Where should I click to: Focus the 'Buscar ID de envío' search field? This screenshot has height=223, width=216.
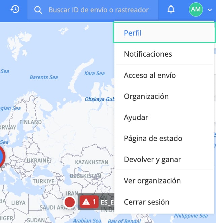(x=98, y=10)
